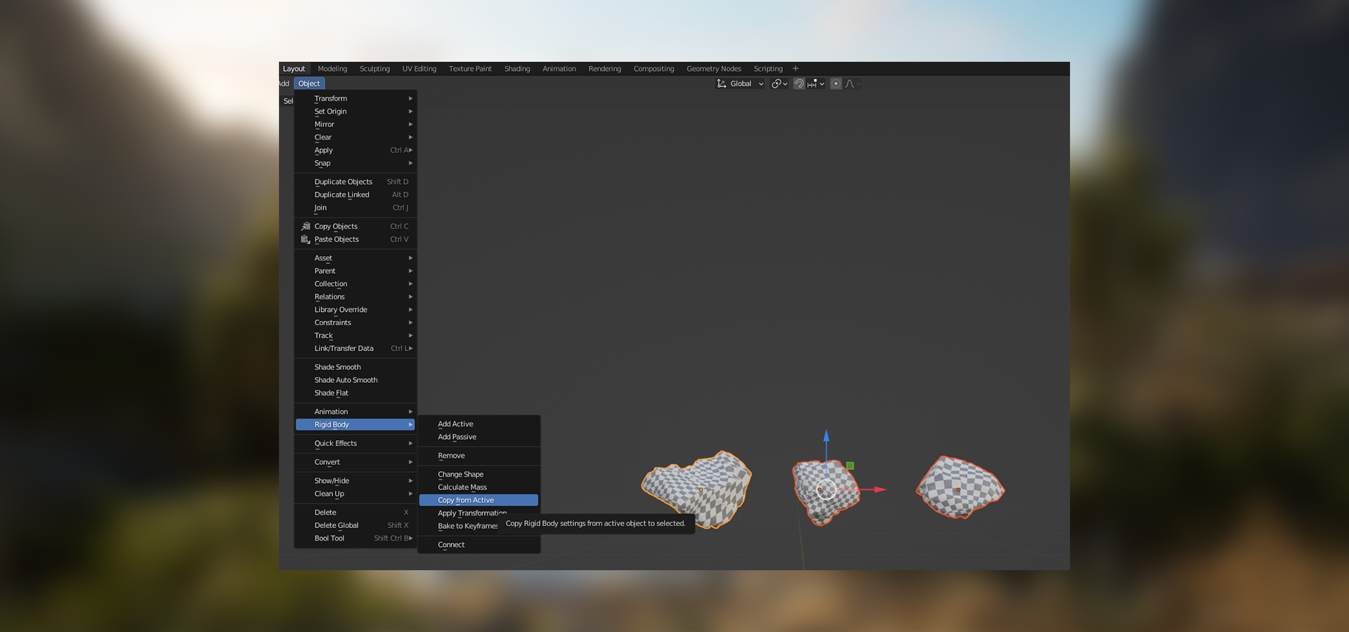Click the add workspace plus icon

[795, 69]
